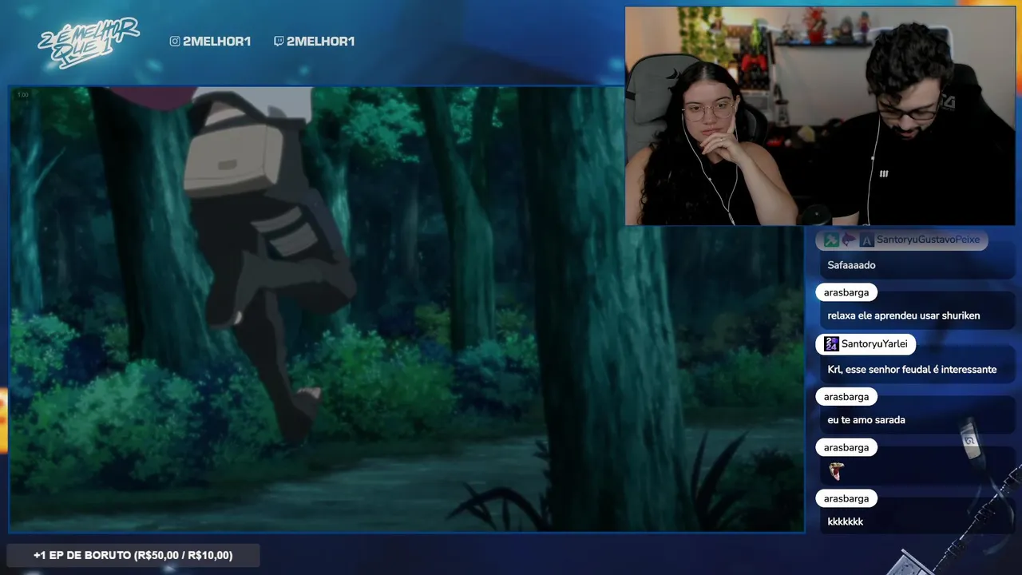Viewport: 1022px width, 575px height.
Task: Click the Twitch icon beside 2MELHOR1
Action: 279,42
